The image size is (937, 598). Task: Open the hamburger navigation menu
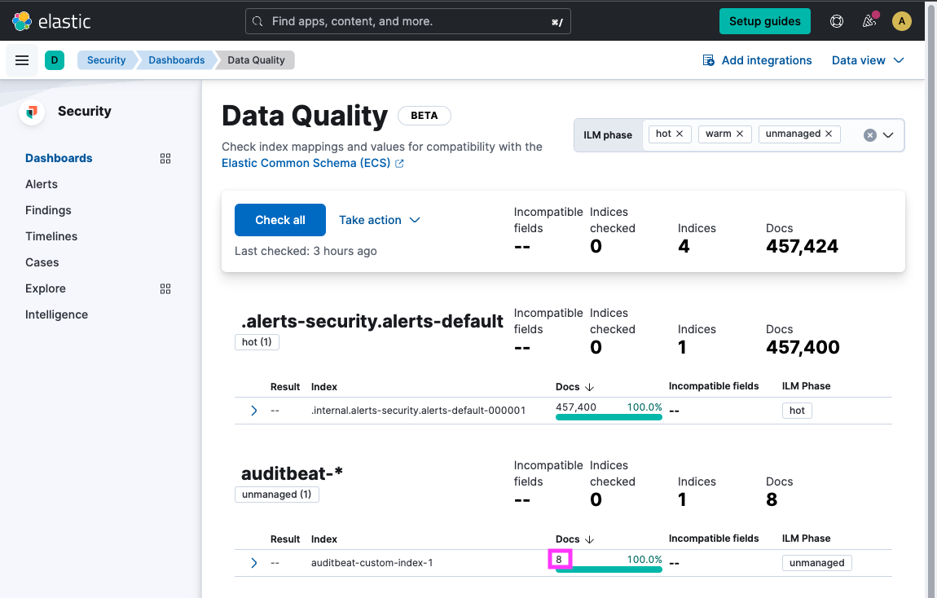22,60
